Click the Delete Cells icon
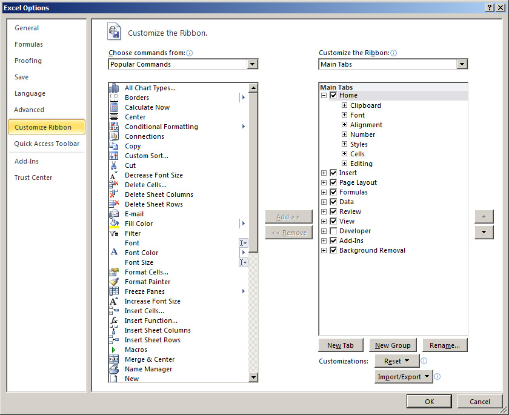Viewport: 509px width, 415px height. tap(114, 185)
